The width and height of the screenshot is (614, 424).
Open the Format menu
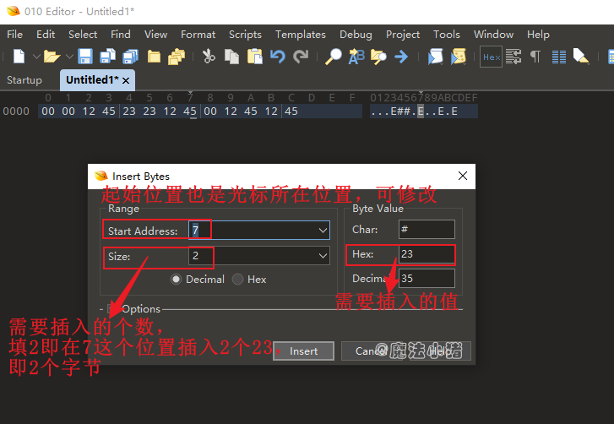coord(198,35)
